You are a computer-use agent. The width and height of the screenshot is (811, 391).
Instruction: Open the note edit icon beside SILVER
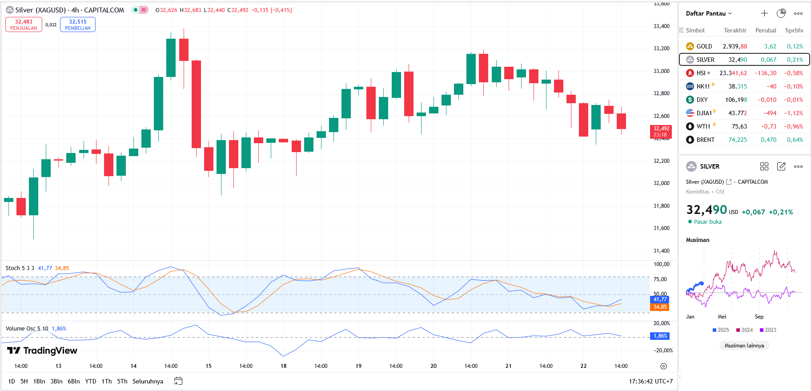pyautogui.click(x=781, y=166)
